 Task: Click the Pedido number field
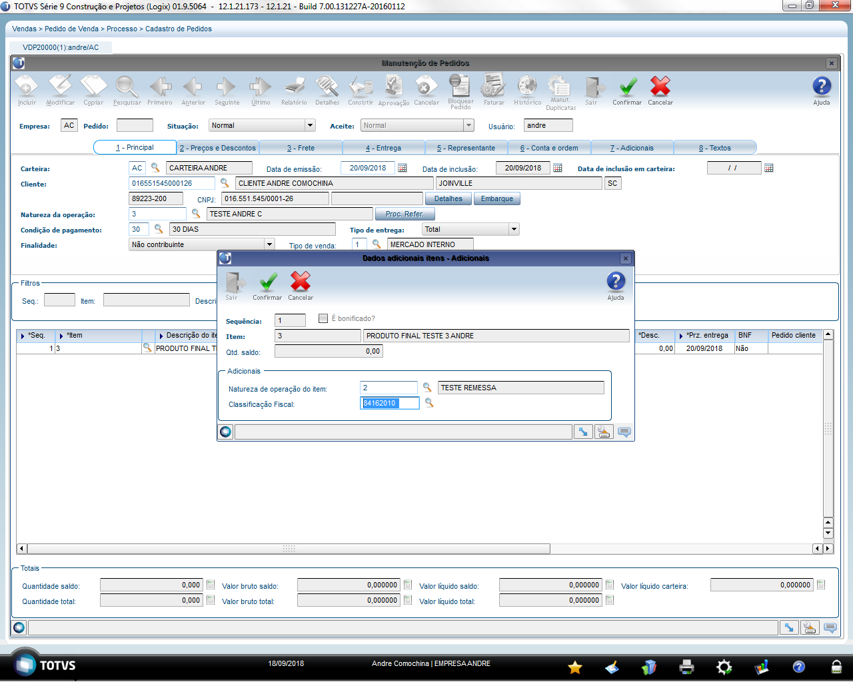tap(135, 125)
